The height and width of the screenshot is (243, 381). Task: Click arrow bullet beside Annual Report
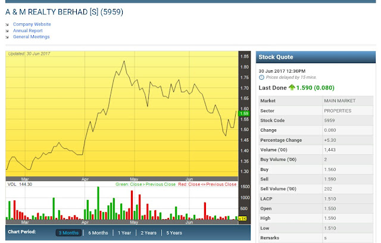click(7, 31)
